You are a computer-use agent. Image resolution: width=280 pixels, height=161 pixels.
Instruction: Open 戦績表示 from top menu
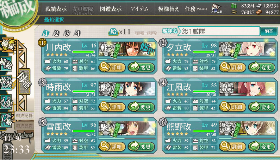56,9
